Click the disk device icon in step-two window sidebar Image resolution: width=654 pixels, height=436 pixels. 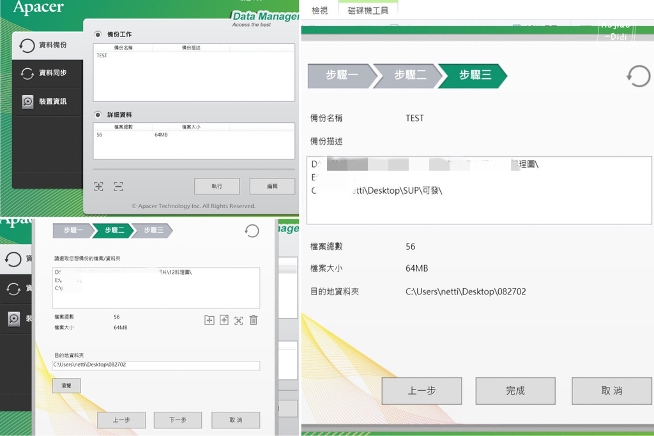(x=14, y=319)
